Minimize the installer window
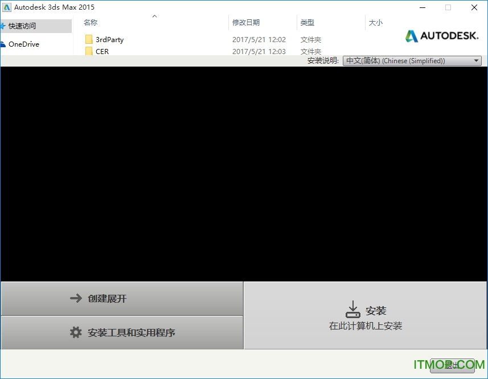This screenshot has width=488, height=379. click(423, 7)
